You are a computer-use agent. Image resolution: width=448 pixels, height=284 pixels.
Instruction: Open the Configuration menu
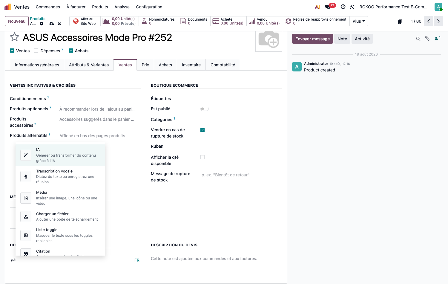coord(149,7)
